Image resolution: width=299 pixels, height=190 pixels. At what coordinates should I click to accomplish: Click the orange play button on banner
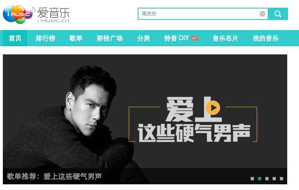click(213, 108)
